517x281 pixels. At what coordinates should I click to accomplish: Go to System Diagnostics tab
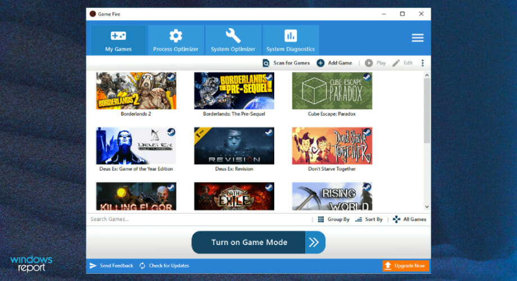(x=291, y=40)
